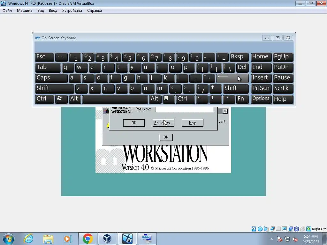This screenshot has width=327, height=245.
Task: Click the Password input field
Action: click(185, 110)
